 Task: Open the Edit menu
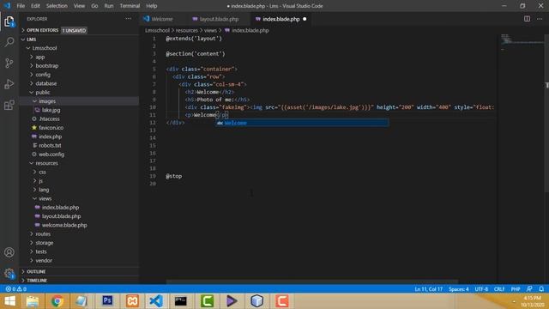pyautogui.click(x=35, y=6)
